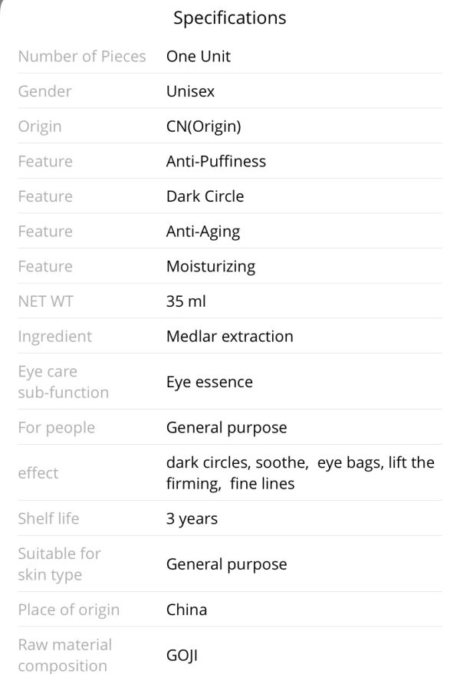The width and height of the screenshot is (460, 674).
Task: Select the Anti-Puffiness feature text
Action: 215,161
